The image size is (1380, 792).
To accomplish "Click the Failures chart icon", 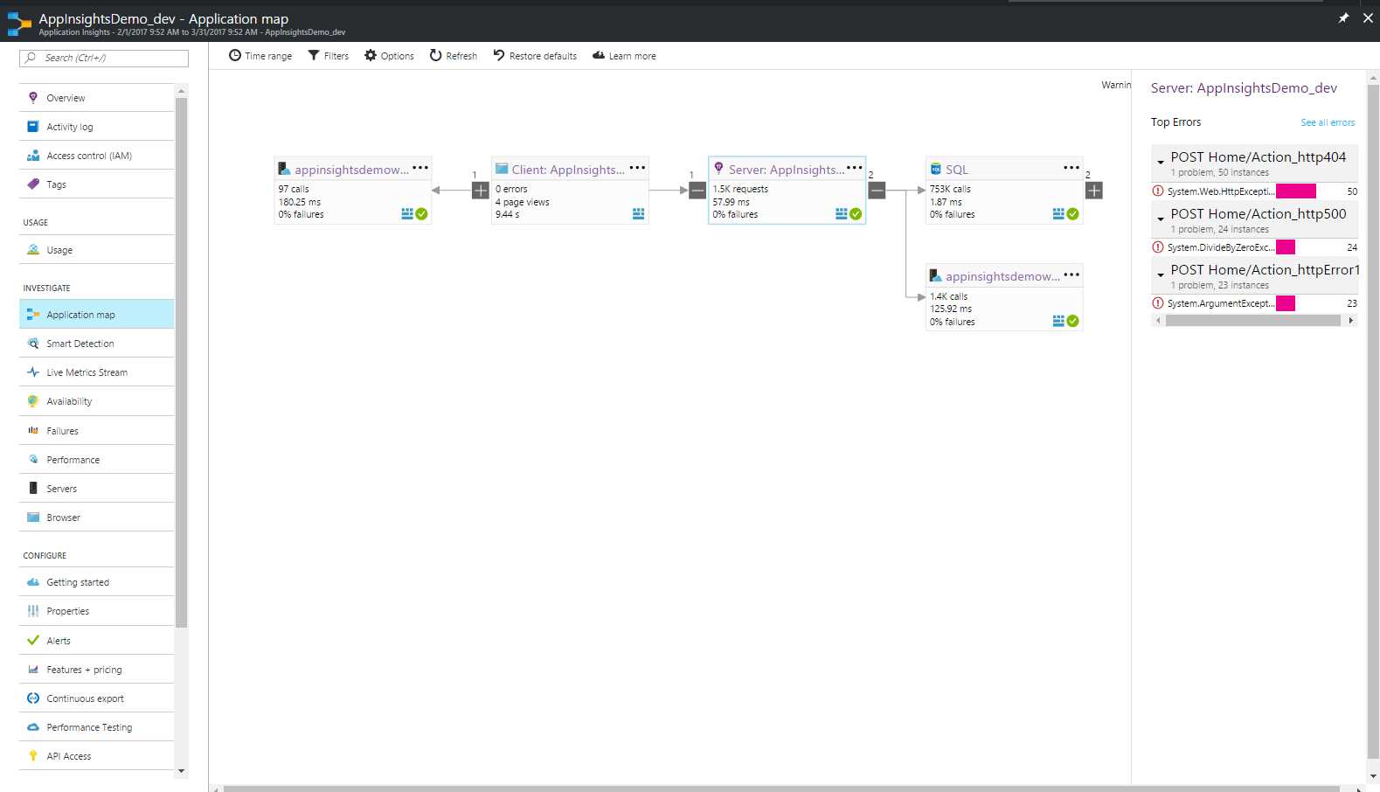I will (33, 430).
